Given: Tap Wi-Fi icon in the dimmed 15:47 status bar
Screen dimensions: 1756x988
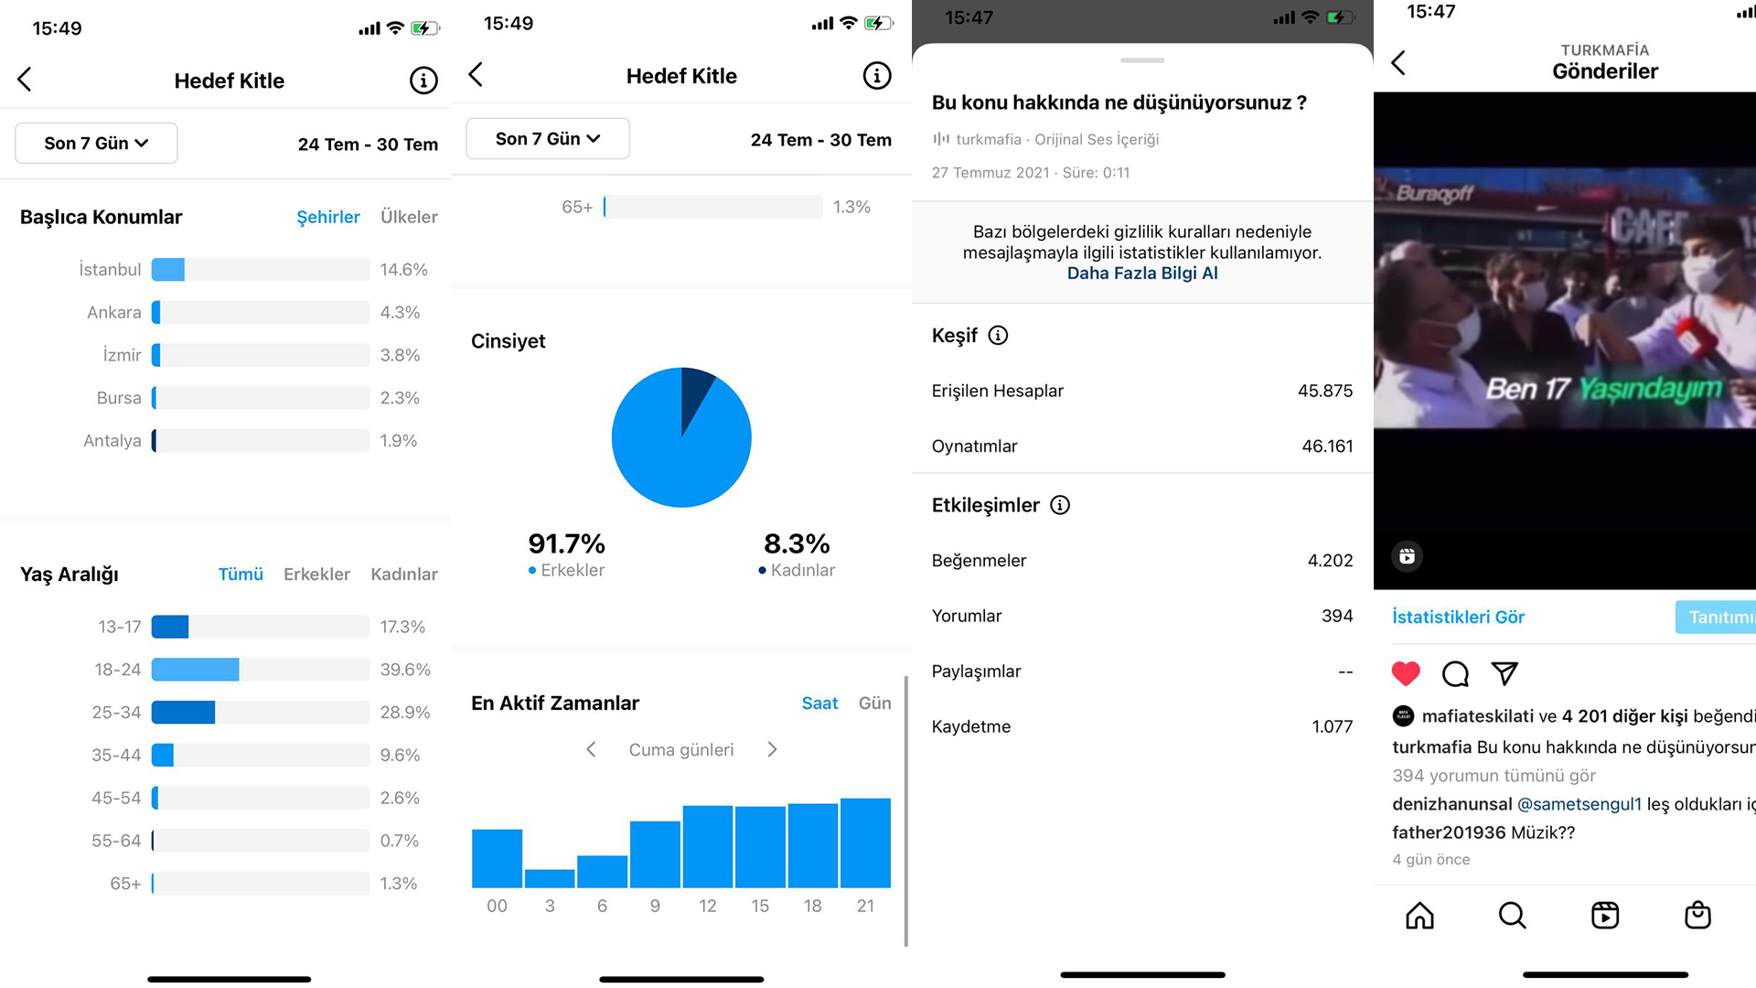Looking at the screenshot, I should pos(1311,17).
